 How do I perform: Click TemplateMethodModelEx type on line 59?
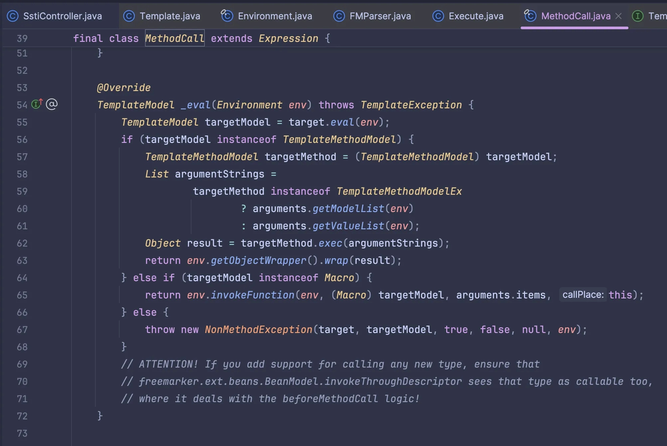pyautogui.click(x=399, y=191)
